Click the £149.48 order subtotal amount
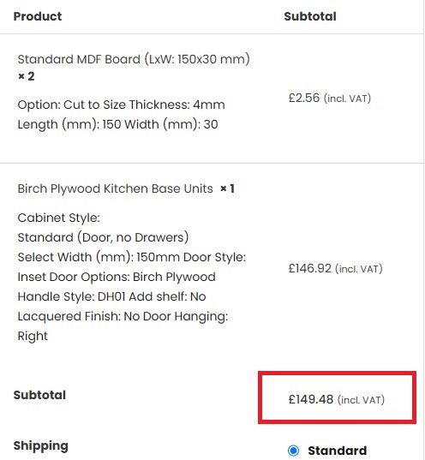The height and width of the screenshot is (460, 425). 311,399
